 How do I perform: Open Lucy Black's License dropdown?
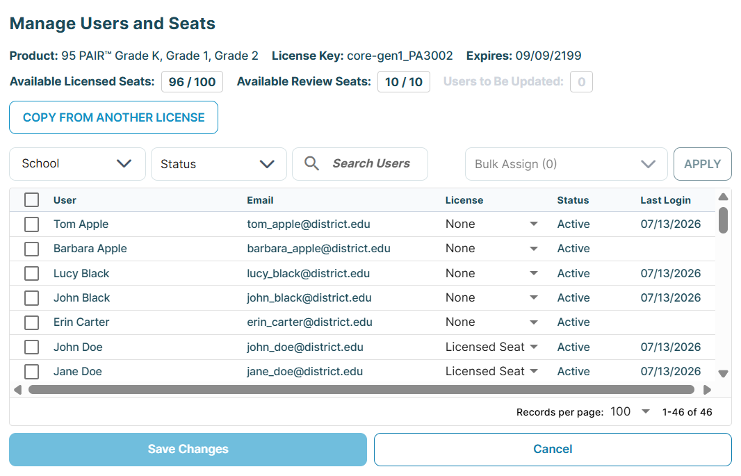tap(491, 273)
